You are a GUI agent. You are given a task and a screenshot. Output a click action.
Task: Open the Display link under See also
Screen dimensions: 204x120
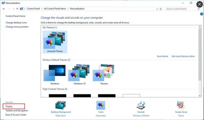[x=9, y=106]
